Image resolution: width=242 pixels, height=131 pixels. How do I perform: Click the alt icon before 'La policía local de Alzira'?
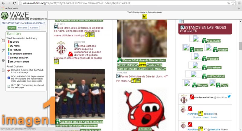[57, 121]
